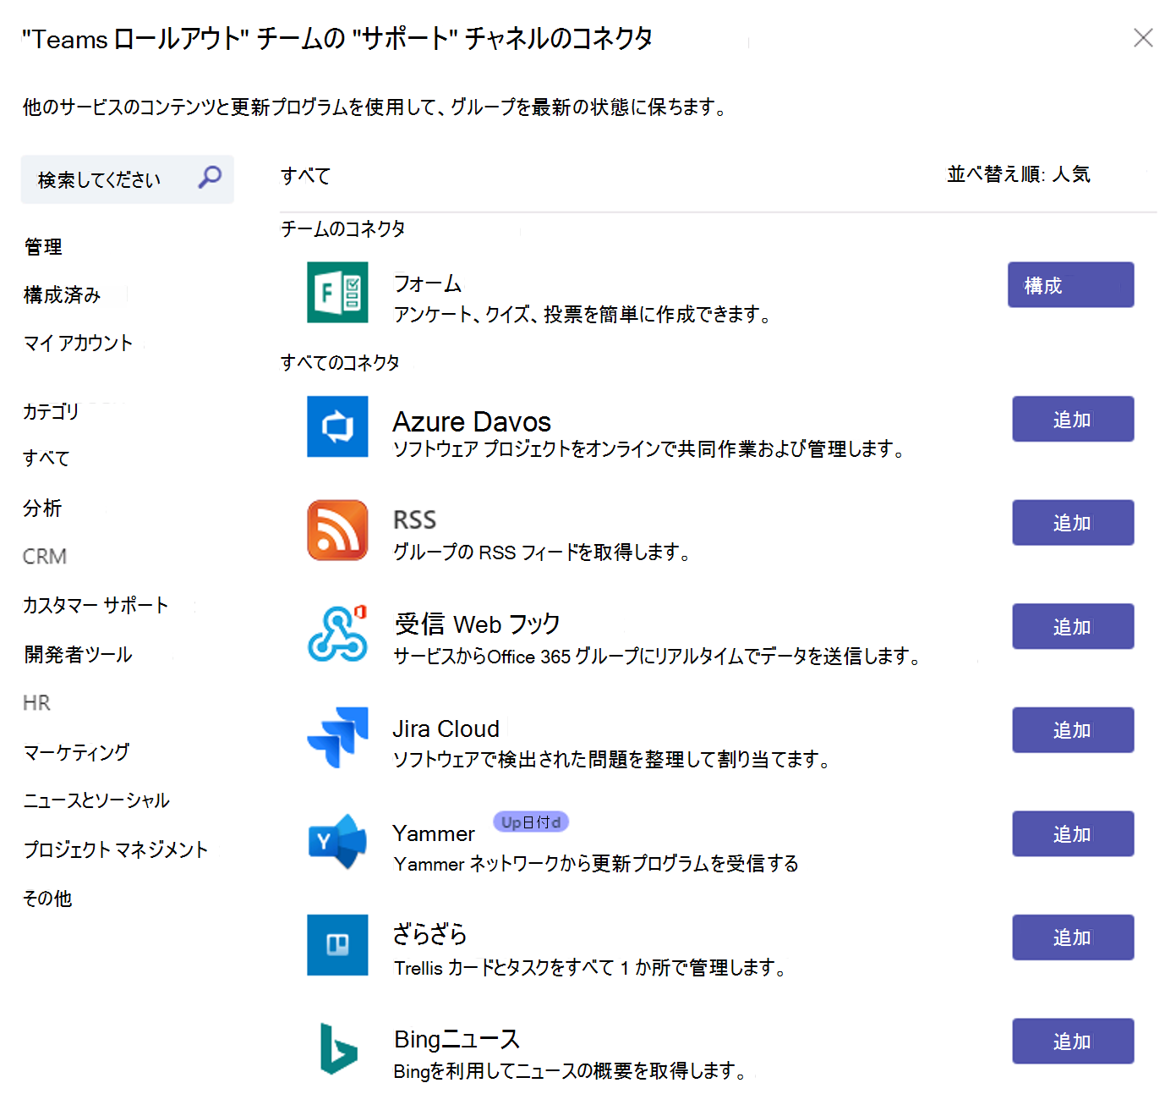Viewport: 1165px width, 1105px height.
Task: Click the Bing News icon
Action: [337, 1048]
